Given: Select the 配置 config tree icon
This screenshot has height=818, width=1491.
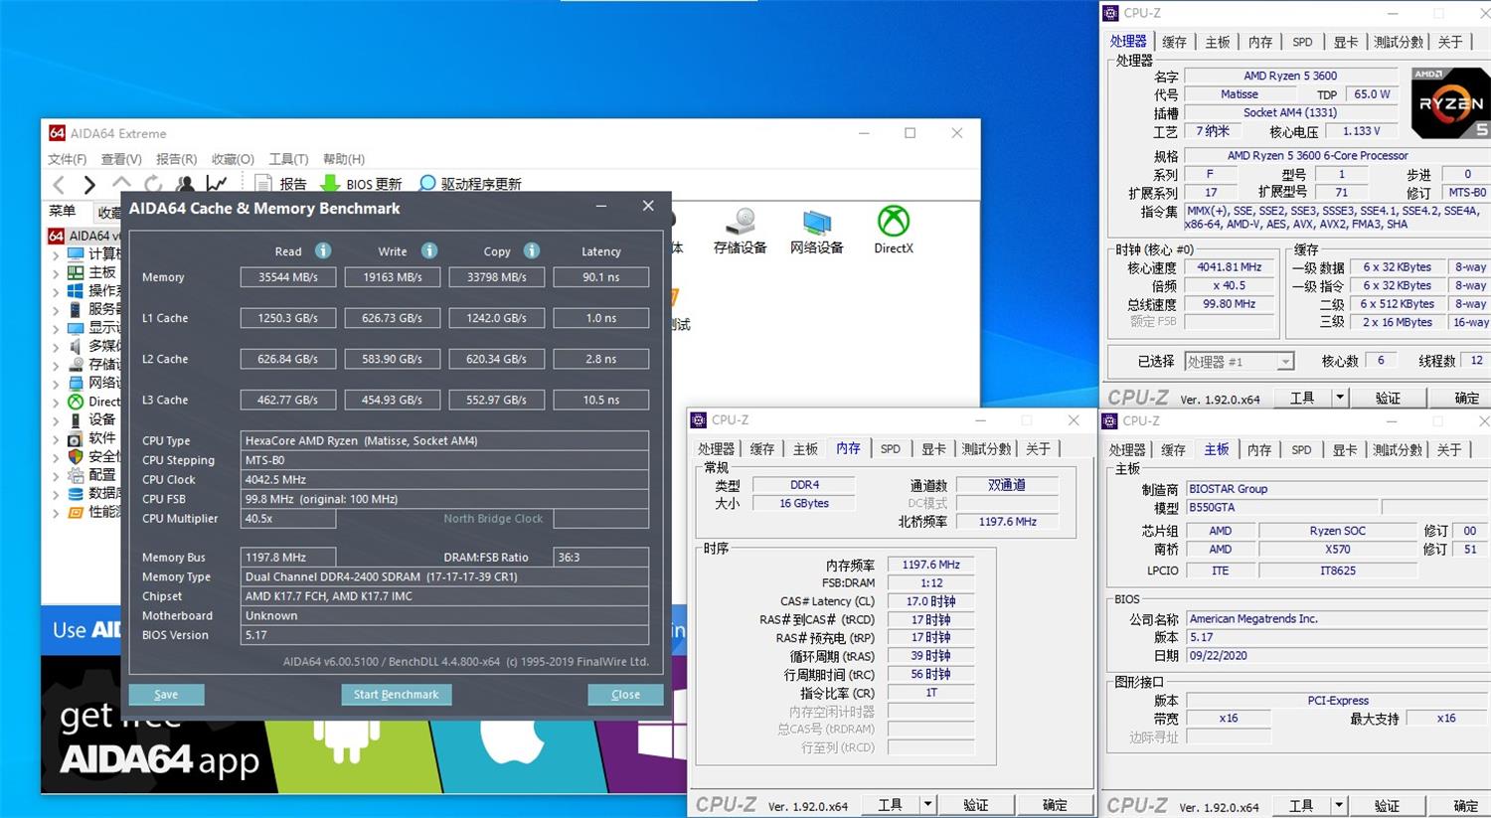Looking at the screenshot, I should (76, 475).
